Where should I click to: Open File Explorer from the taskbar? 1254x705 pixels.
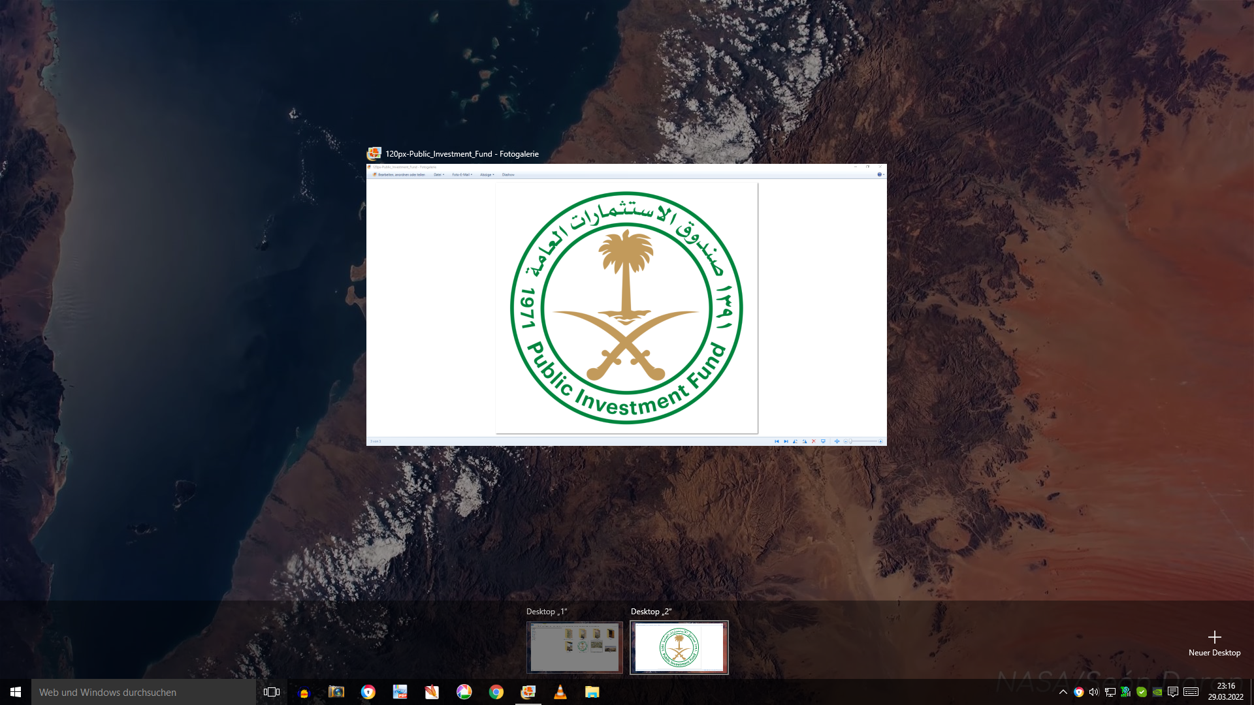click(592, 692)
